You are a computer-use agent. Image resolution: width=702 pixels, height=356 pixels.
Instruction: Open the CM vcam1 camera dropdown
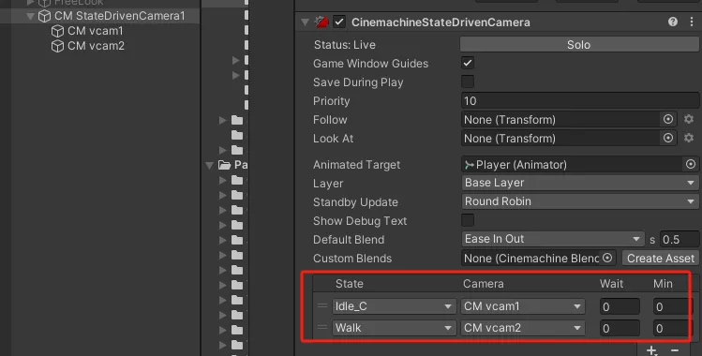point(523,306)
